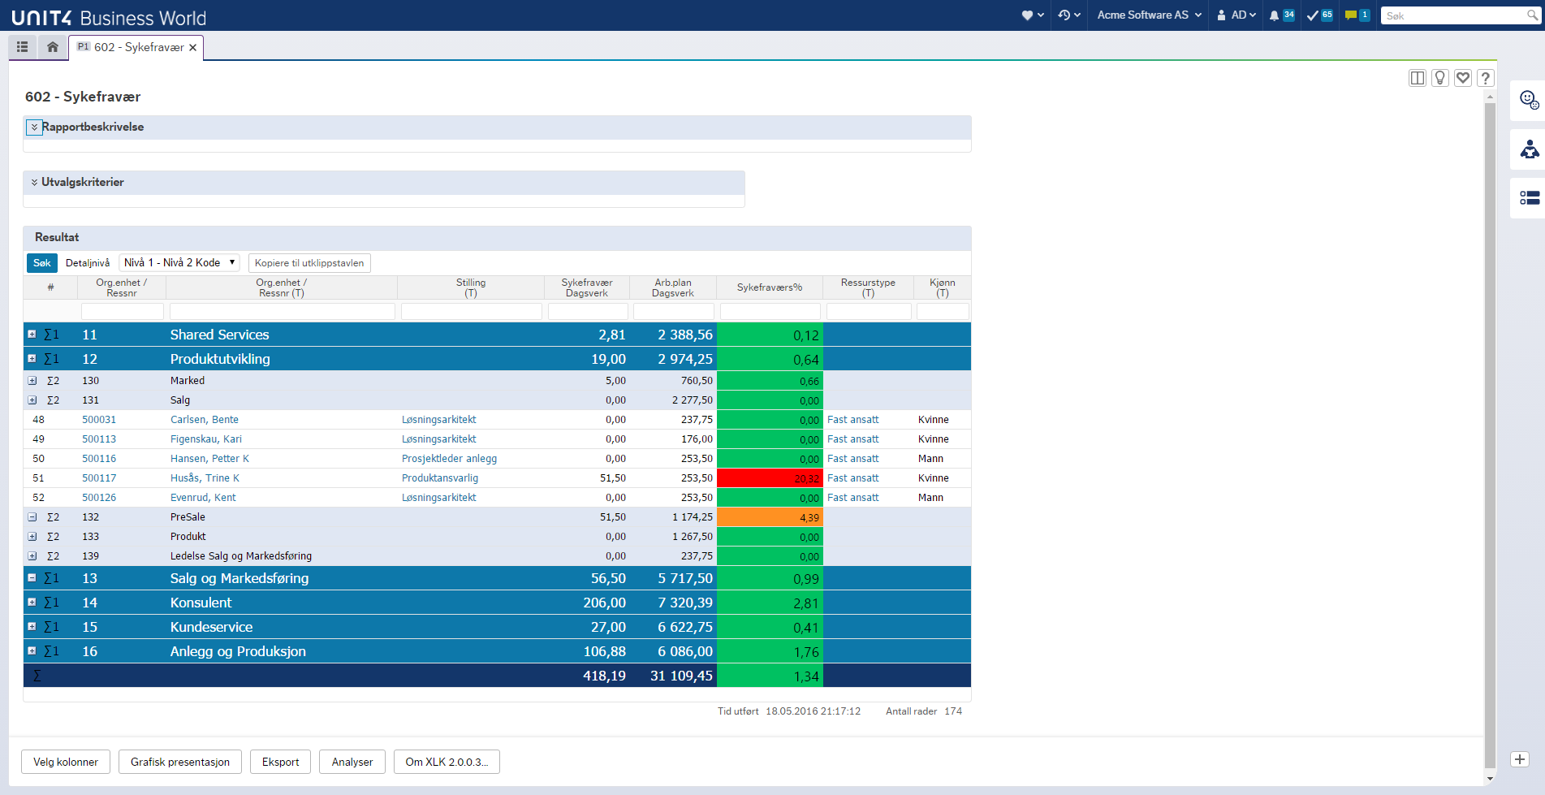Close the 602 - Sykefravær tab

(x=193, y=48)
